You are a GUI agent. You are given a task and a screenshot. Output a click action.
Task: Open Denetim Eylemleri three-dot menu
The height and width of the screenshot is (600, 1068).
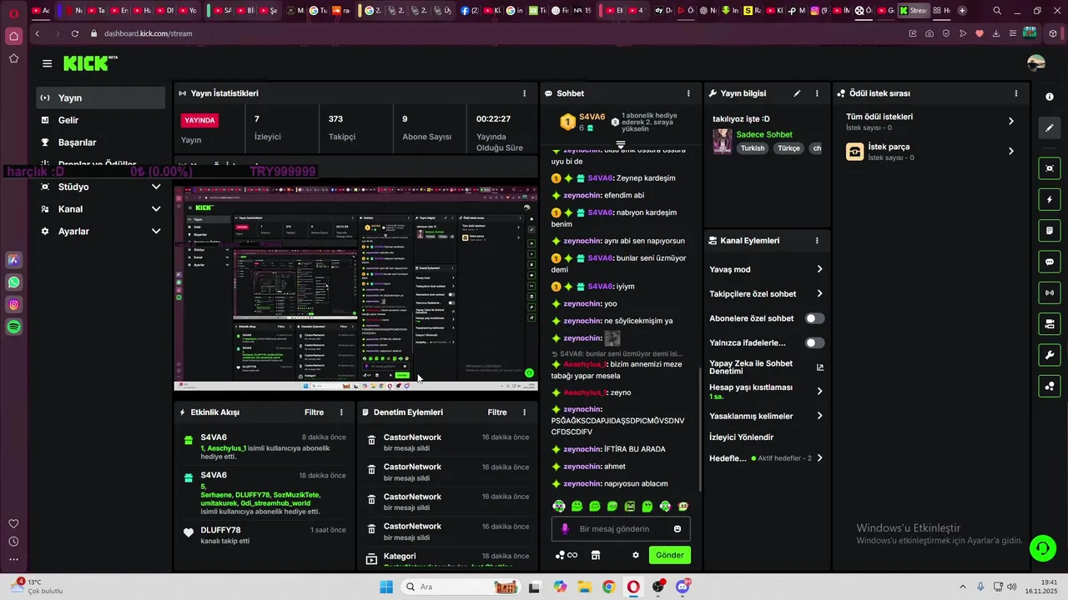[524, 412]
